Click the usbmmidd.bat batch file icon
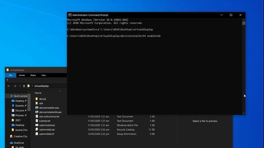This screenshot has height=148, width=264. pyautogui.click(x=37, y=125)
